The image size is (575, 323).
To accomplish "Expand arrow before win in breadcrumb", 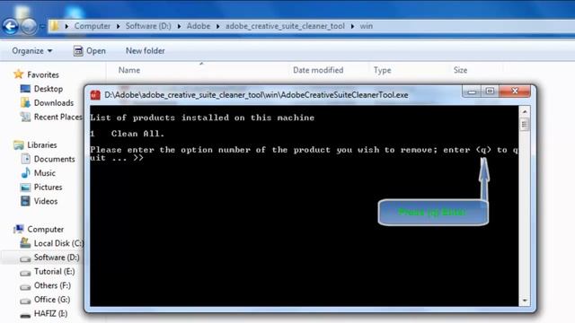I will click(352, 26).
